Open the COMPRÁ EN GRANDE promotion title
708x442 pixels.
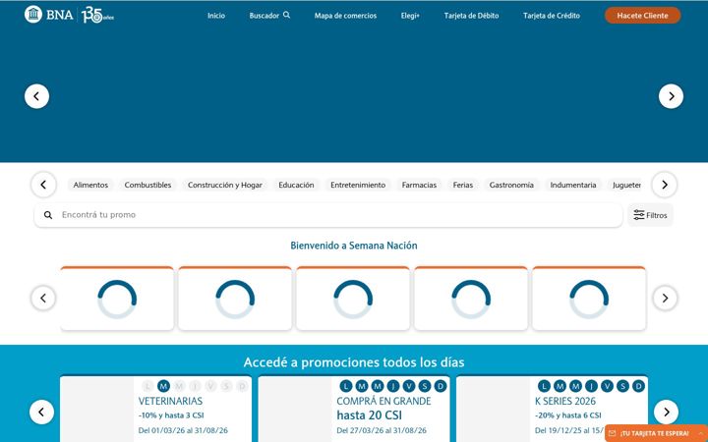coord(383,401)
